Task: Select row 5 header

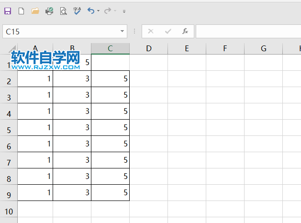Action: pos(9,128)
